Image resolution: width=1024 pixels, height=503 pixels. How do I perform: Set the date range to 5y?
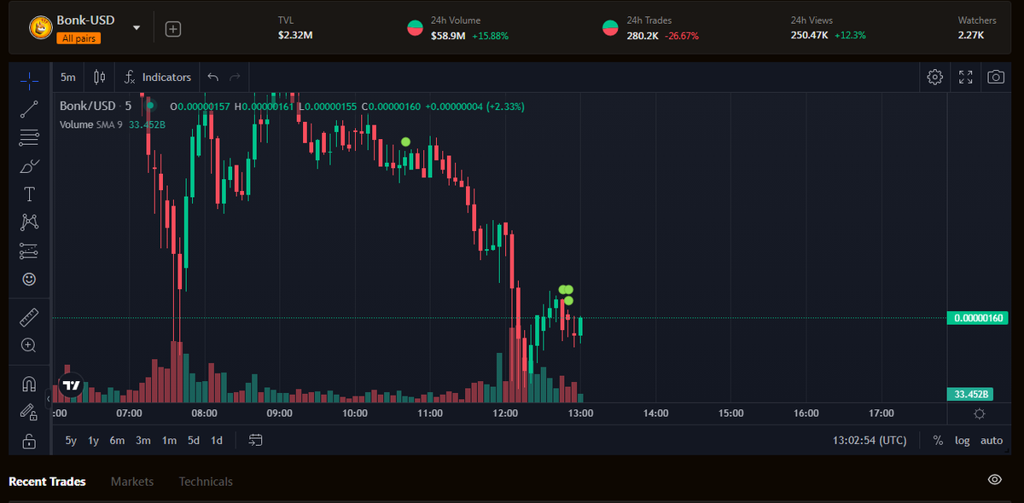tap(71, 441)
